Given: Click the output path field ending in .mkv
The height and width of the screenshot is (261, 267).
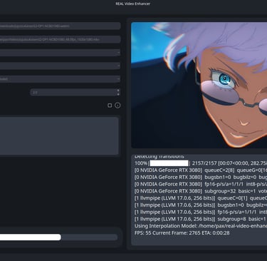Looking at the screenshot, I should coord(60,39).
